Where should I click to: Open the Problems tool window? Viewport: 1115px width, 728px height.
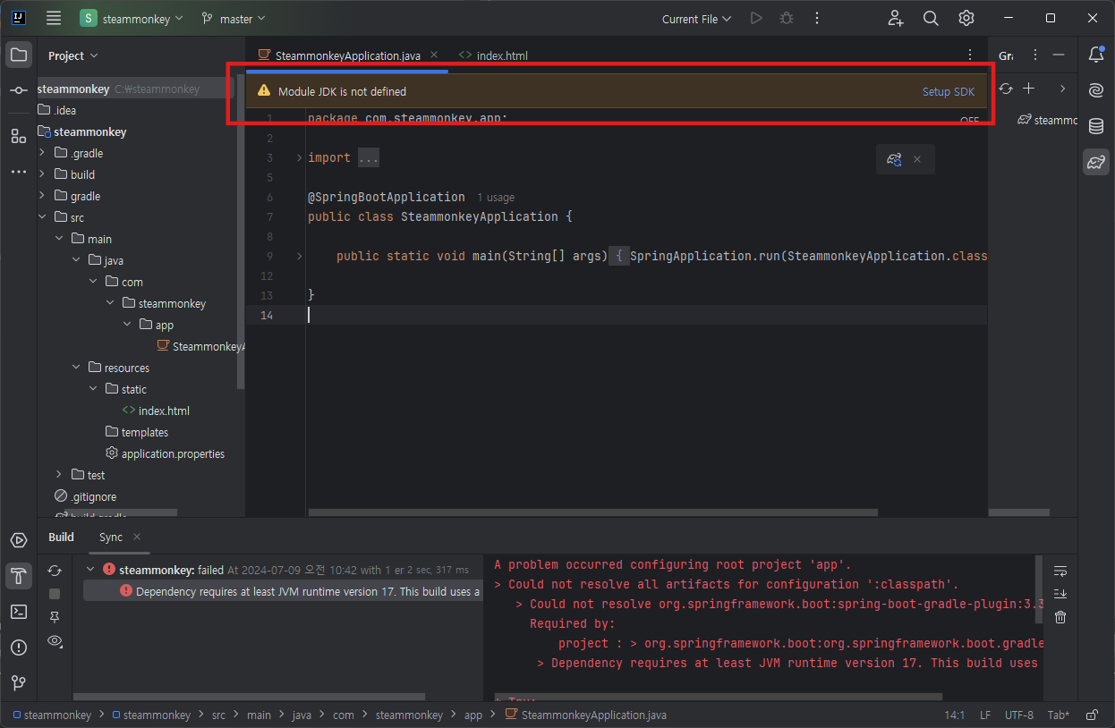[x=19, y=648]
